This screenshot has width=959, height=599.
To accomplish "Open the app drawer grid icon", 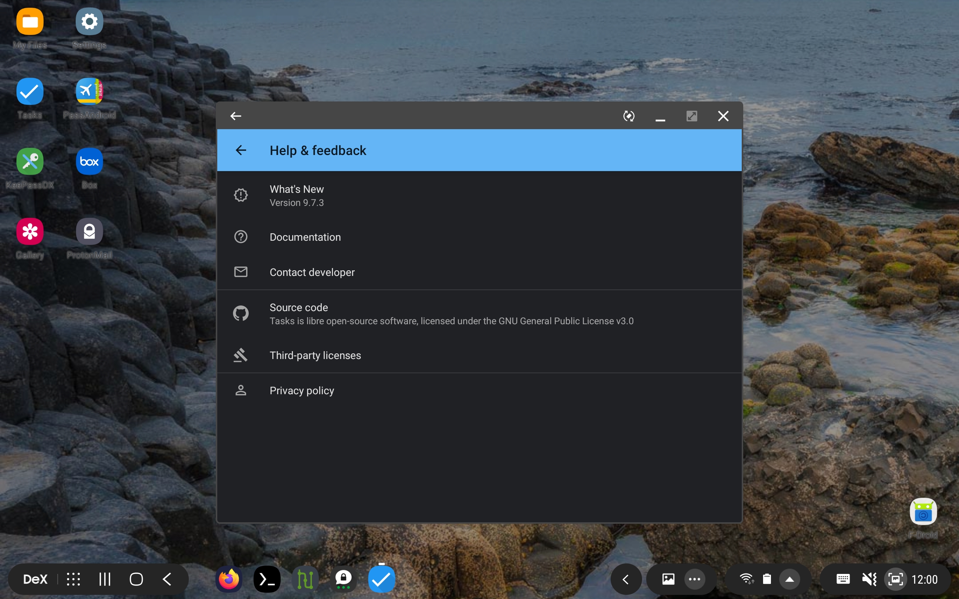I will click(x=73, y=579).
